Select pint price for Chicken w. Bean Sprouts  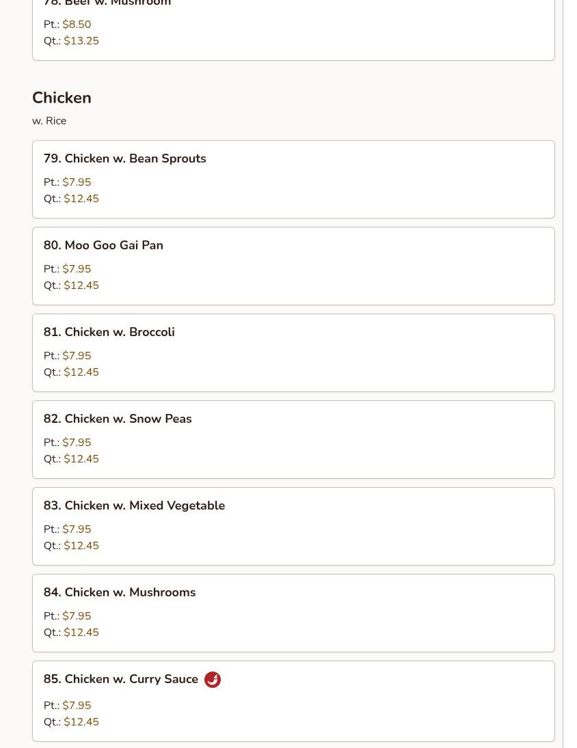(77, 182)
